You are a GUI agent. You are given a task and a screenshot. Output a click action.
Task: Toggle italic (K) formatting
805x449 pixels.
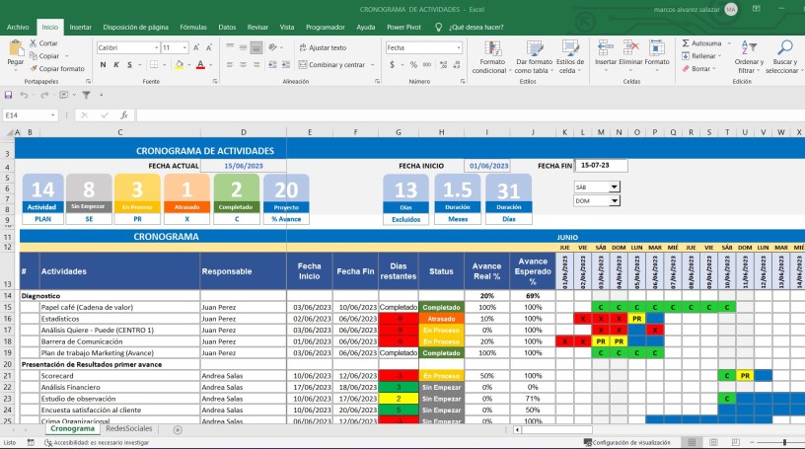pyautogui.click(x=115, y=65)
